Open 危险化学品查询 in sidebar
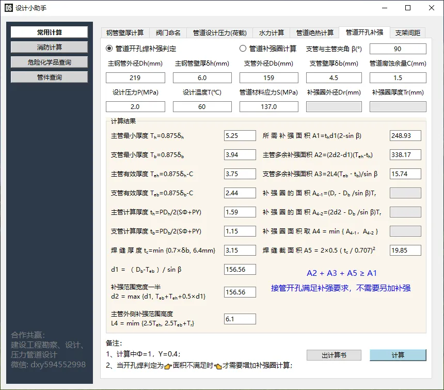The image size is (444, 390). (x=49, y=62)
